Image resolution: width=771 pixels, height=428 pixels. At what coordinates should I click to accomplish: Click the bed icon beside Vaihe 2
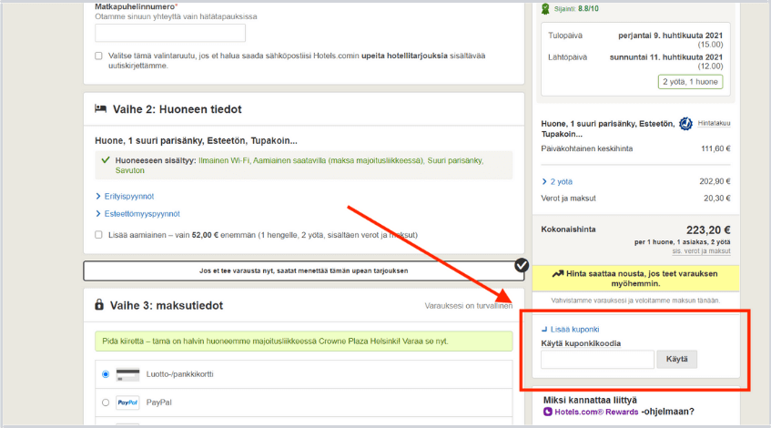pyautogui.click(x=101, y=109)
